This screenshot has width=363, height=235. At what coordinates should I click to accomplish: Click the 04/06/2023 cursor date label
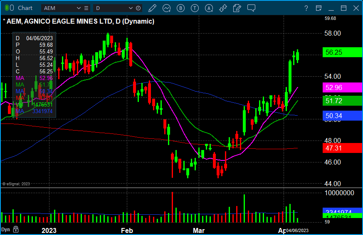click(297, 230)
